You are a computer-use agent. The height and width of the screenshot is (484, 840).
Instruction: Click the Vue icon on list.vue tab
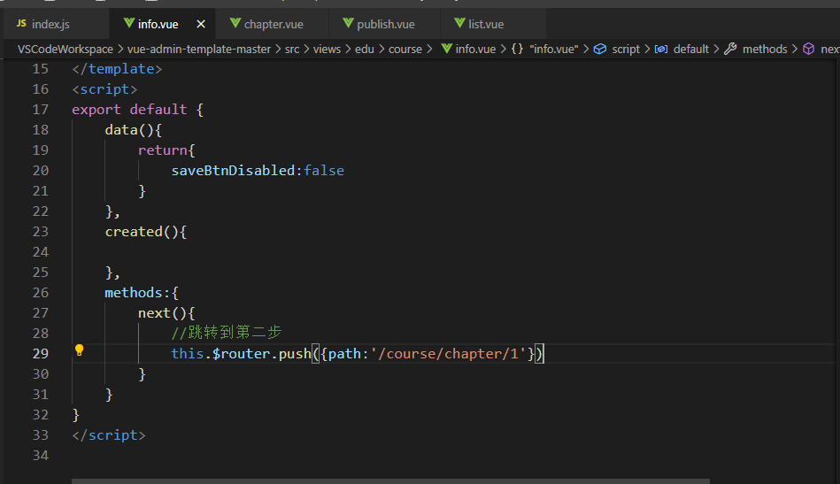point(459,23)
